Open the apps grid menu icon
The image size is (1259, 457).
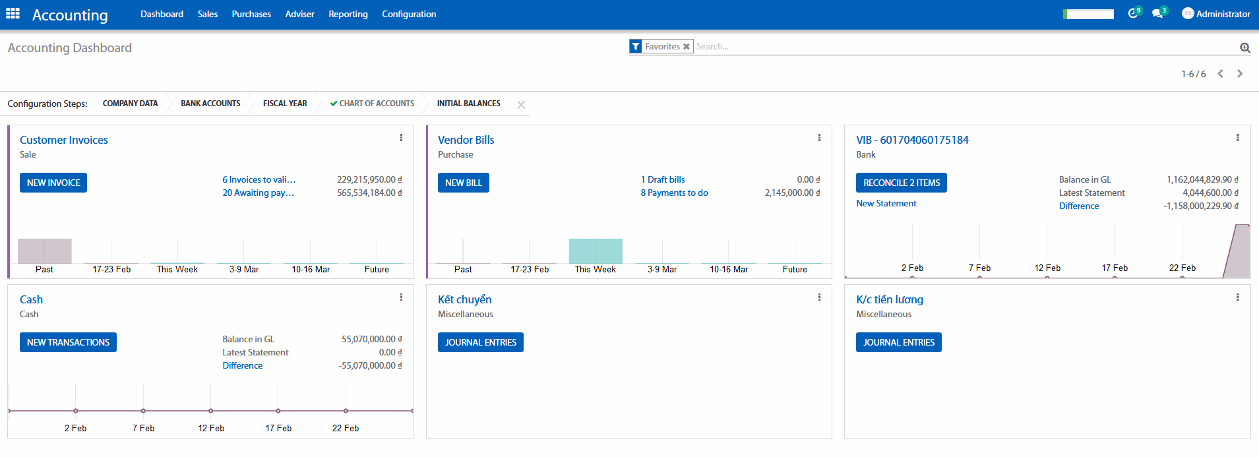(13, 14)
